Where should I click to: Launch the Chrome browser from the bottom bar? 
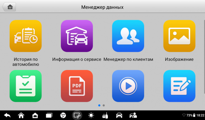click(63, 115)
